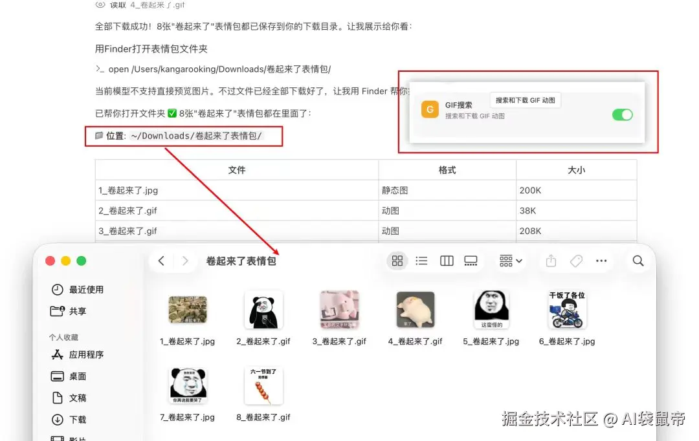
Task: Switch Finder to gallery view
Action: (x=471, y=261)
